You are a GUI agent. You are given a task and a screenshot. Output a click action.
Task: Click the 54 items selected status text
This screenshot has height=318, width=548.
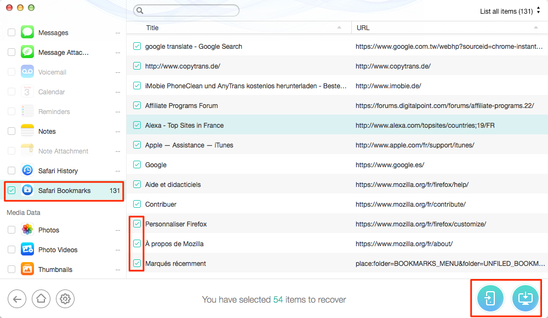[273, 299]
